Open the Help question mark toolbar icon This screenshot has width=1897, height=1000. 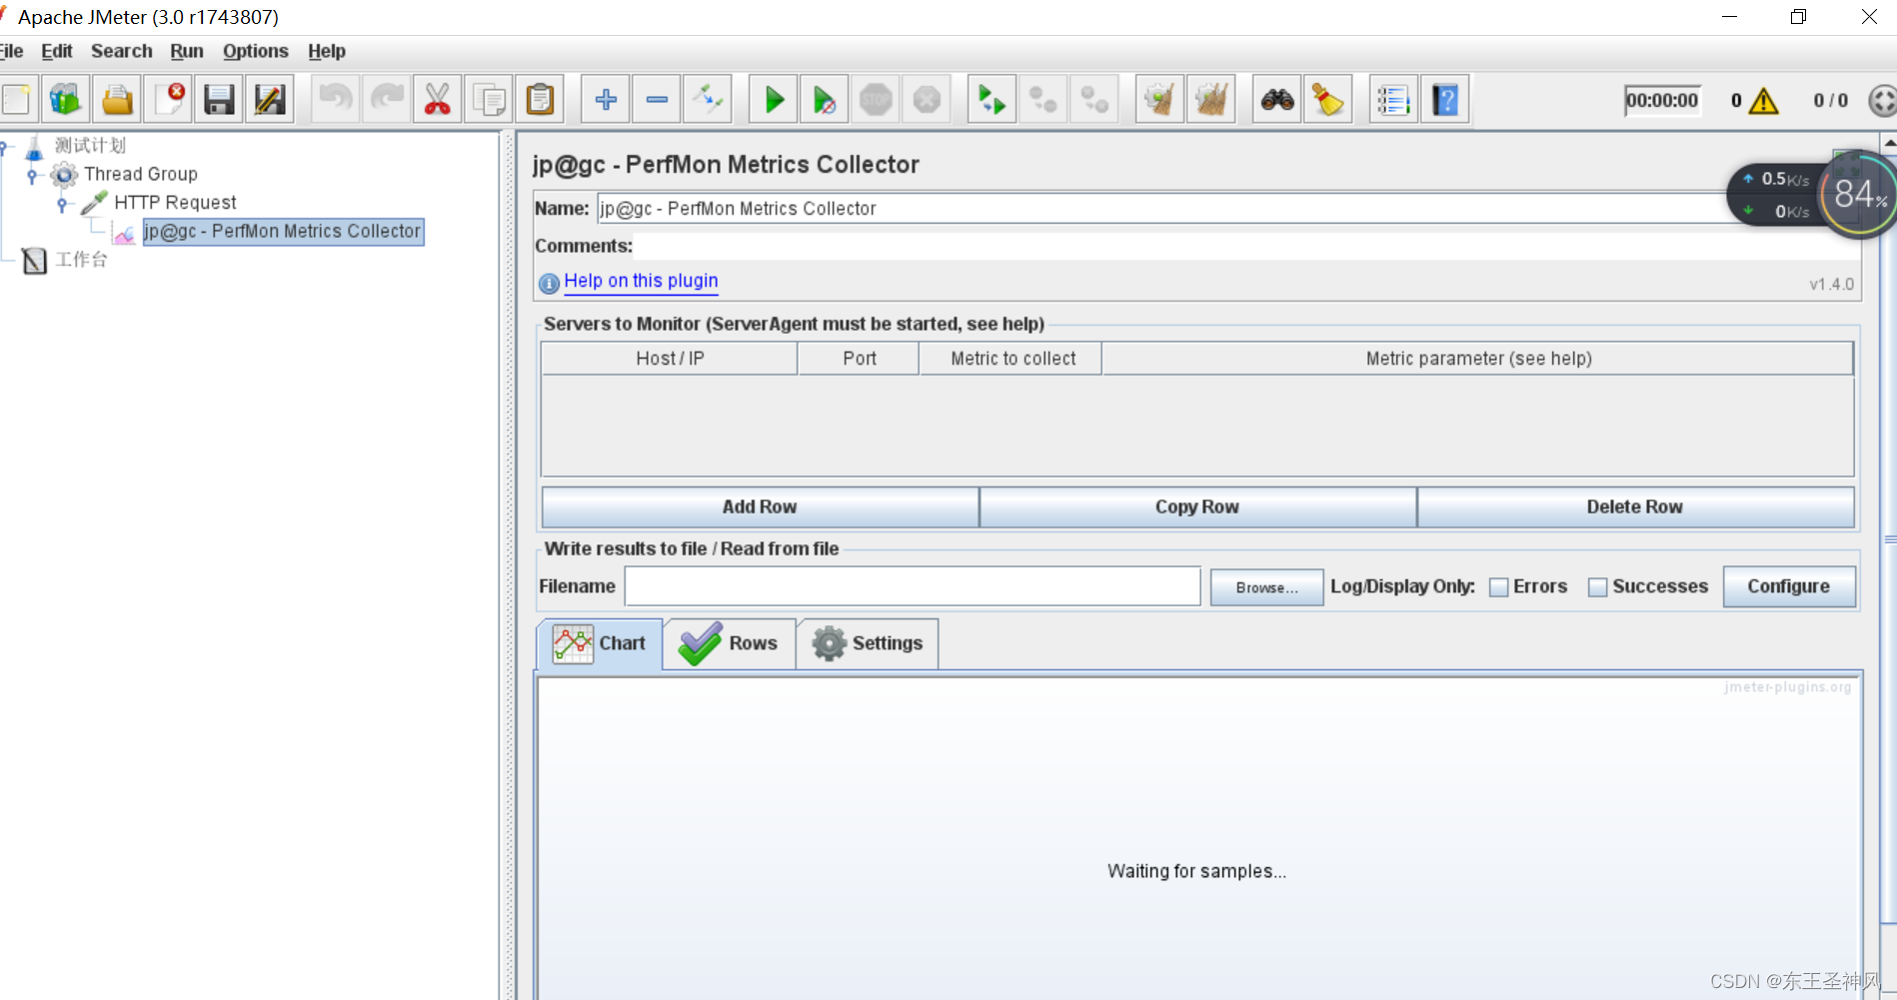coord(1445,100)
